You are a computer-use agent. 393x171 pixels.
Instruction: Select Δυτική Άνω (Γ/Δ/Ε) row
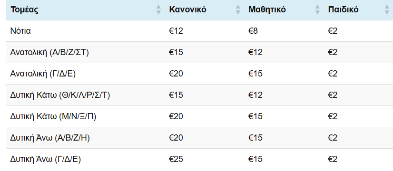199,159
